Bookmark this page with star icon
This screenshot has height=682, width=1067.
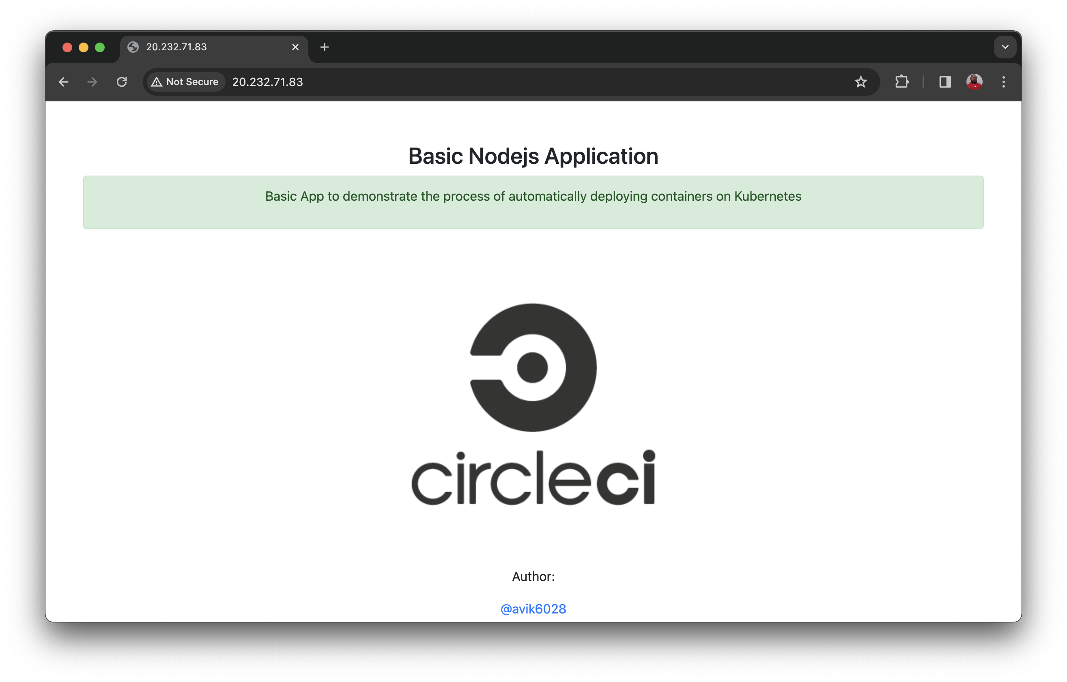(x=860, y=82)
